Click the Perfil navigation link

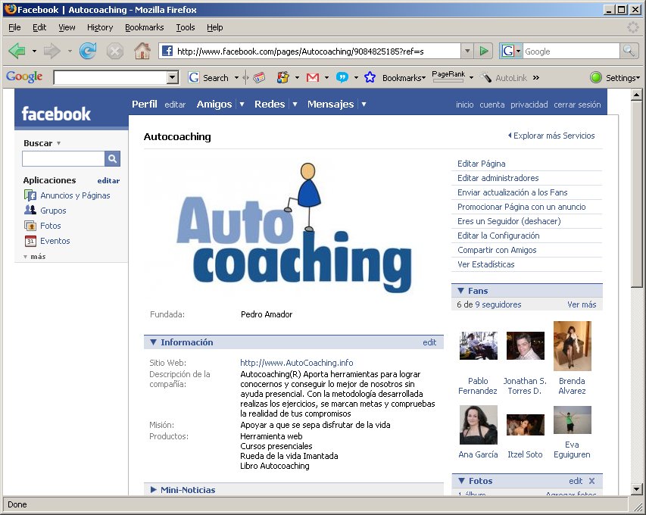tap(144, 105)
